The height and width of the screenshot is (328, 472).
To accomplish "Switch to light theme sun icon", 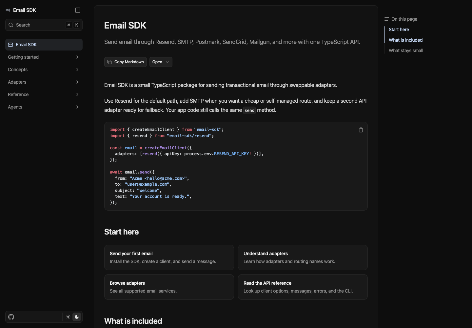I will [68, 317].
